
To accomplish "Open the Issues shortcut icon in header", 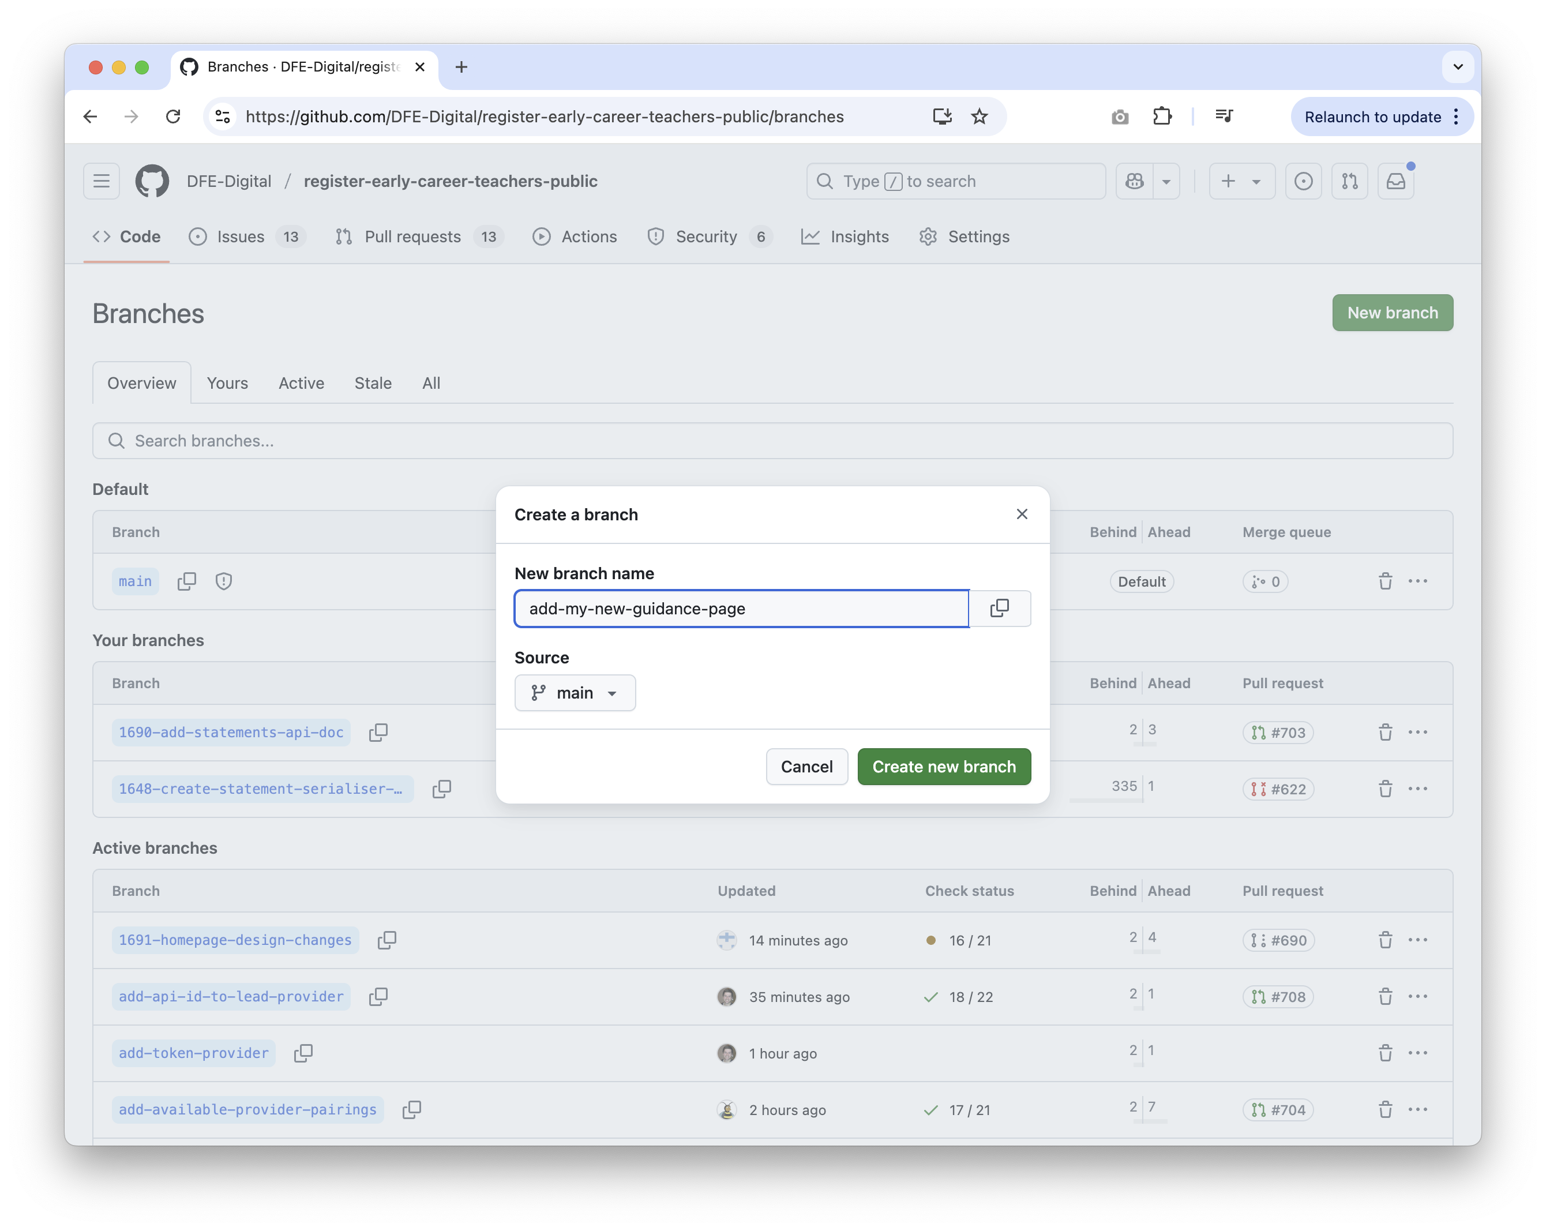I will (1303, 181).
